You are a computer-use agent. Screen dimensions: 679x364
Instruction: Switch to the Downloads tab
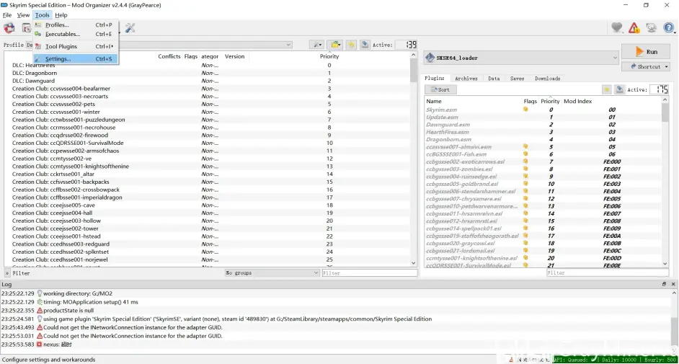pos(547,78)
